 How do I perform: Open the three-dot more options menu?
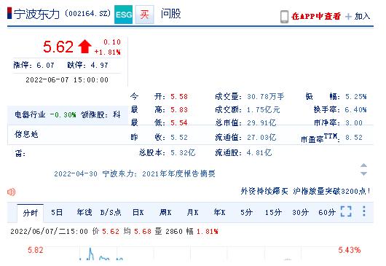[364, 211]
